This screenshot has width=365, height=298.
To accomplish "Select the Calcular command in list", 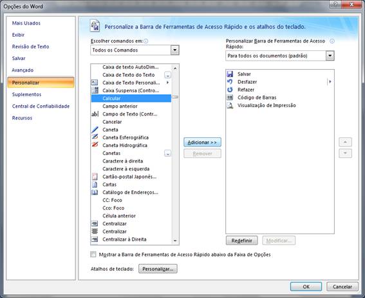I will tap(131, 99).
